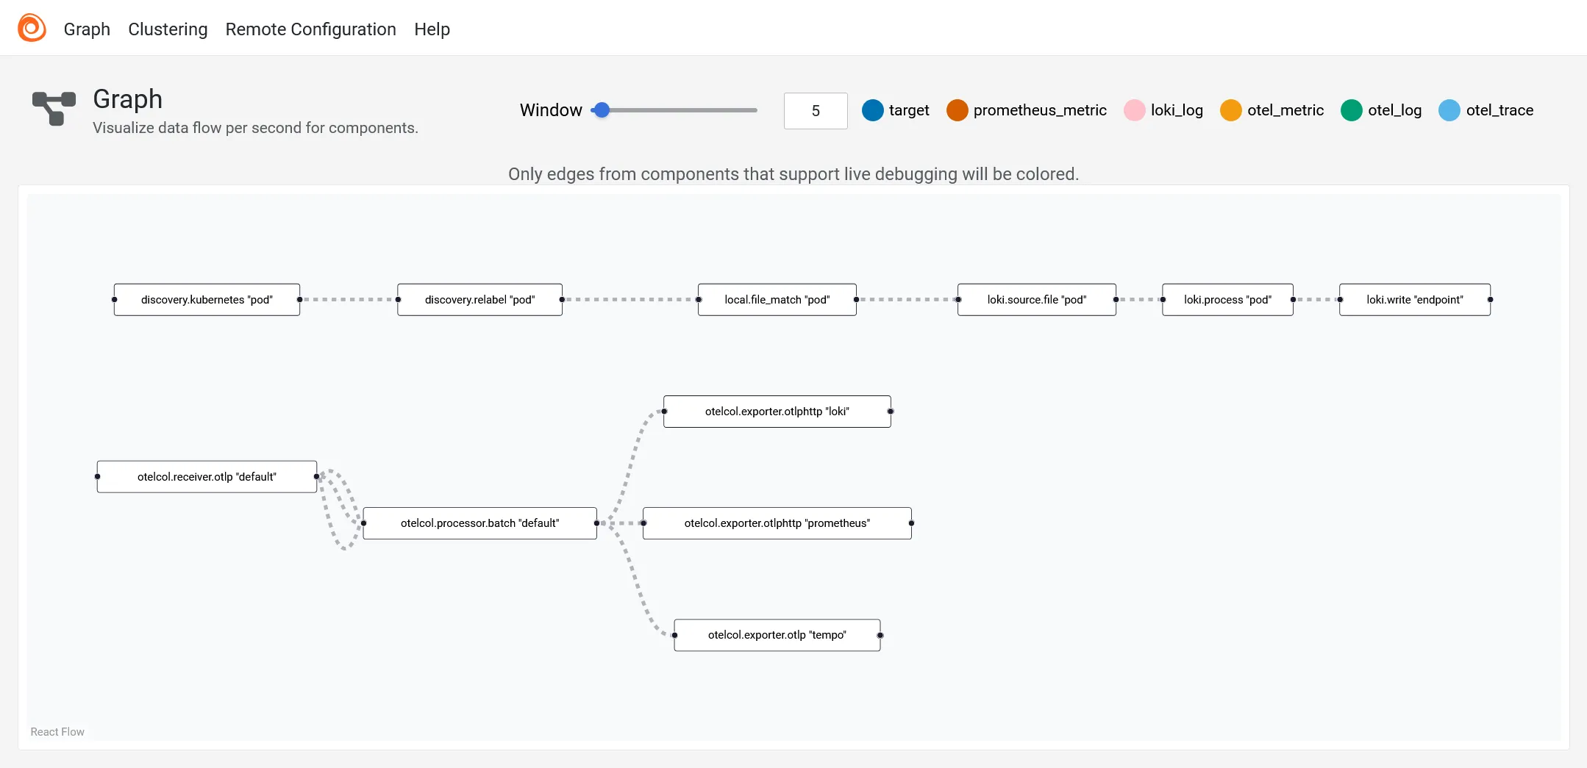Select the loki.write "endpoint" node
The height and width of the screenshot is (768, 1587).
[1414, 300]
